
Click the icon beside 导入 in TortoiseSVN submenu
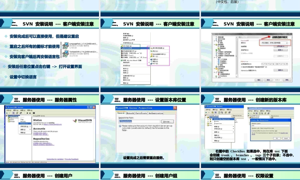point(151,56)
